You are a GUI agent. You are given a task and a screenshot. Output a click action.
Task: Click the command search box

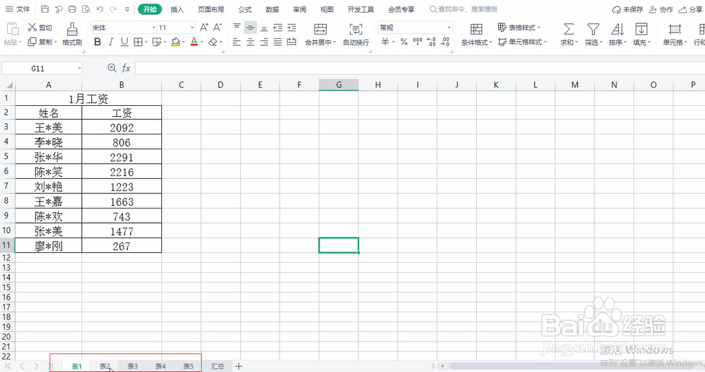[464, 9]
